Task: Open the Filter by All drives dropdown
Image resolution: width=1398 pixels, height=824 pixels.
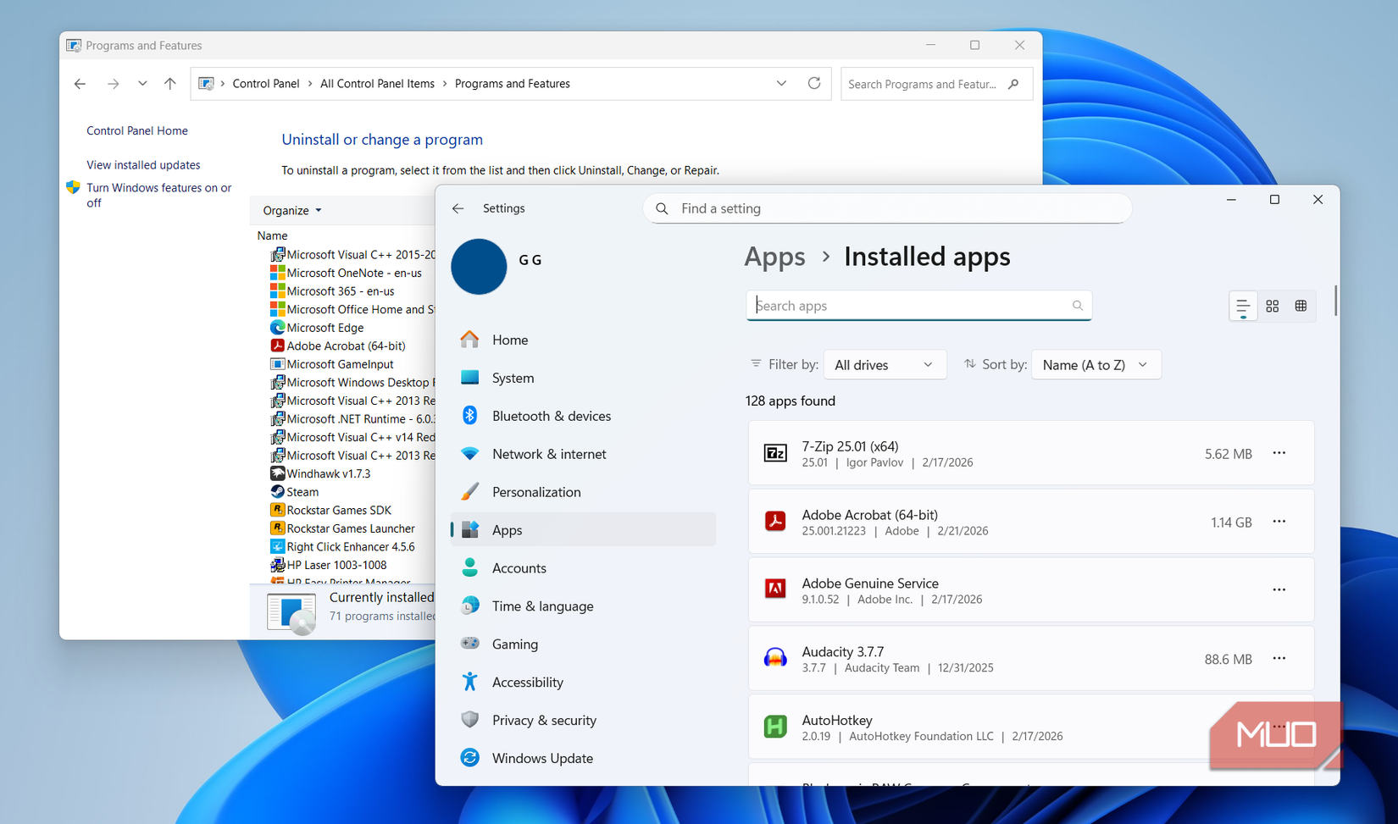Action: [x=885, y=365]
